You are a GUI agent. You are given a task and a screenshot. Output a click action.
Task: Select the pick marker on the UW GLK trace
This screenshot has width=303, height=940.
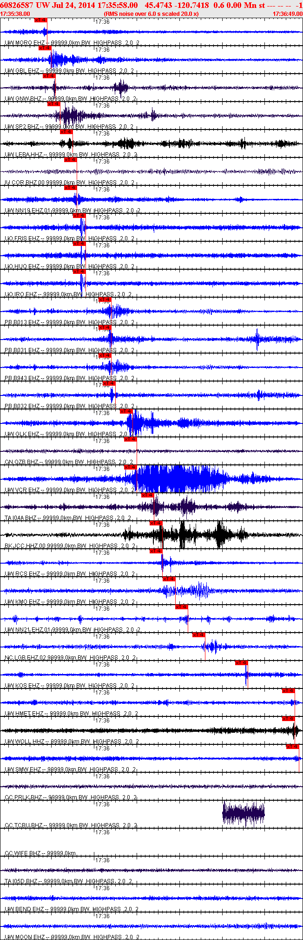coord(126,411)
